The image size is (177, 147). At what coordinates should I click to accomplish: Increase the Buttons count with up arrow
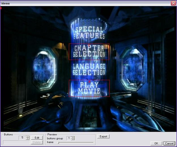click(27, 137)
